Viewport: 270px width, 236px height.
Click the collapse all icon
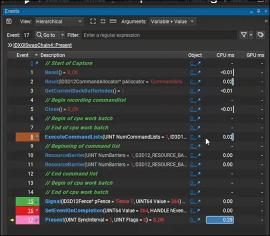(x=103, y=22)
